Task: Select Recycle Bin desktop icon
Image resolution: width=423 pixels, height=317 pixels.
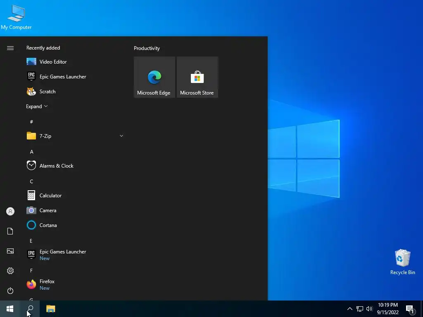Action: coord(402,262)
